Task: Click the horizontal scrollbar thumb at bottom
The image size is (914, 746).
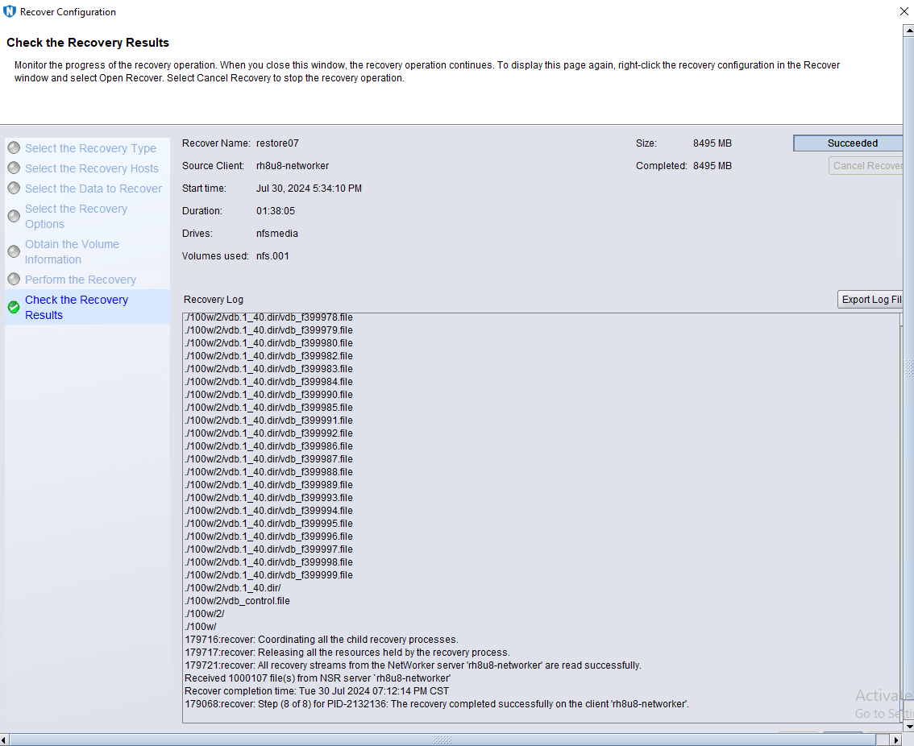Action: click(x=443, y=740)
